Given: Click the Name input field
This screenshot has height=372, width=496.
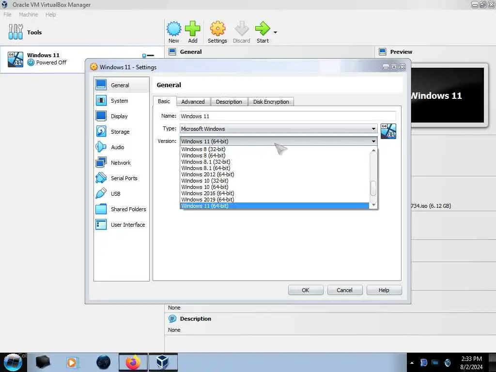Looking at the screenshot, I should [x=288, y=116].
